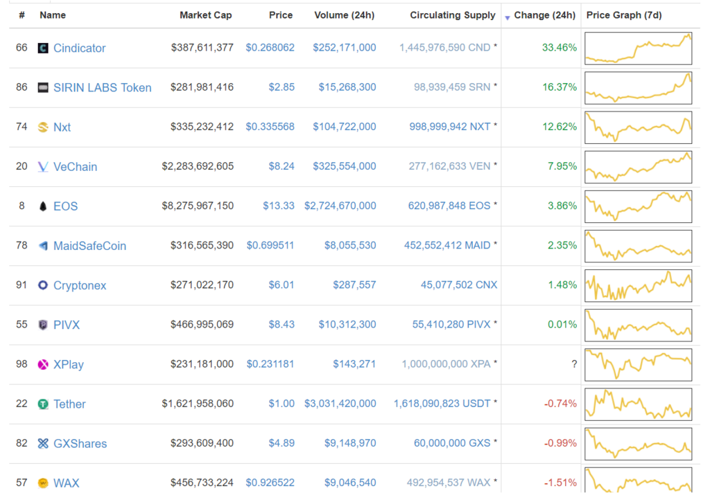Screen dimensions: 710x493
Task: Click Nxt supply 998,999,942 NXT
Action: [x=449, y=127]
